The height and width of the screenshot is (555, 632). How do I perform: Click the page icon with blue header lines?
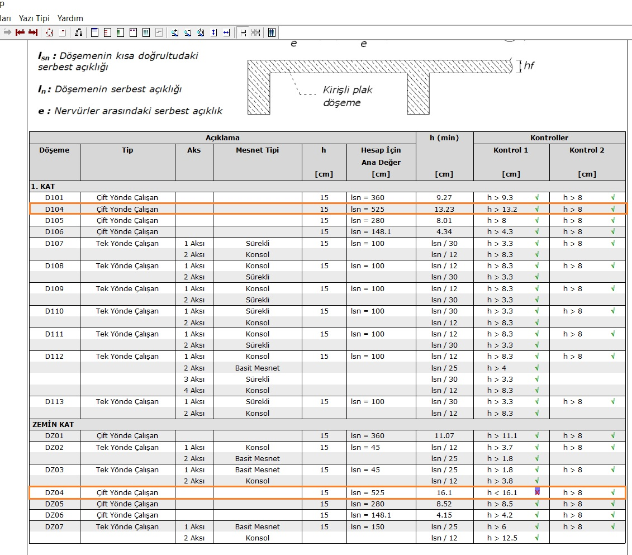95,32
